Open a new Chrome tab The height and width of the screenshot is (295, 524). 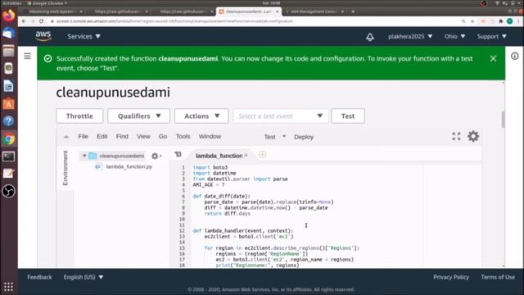pyautogui.click(x=353, y=11)
